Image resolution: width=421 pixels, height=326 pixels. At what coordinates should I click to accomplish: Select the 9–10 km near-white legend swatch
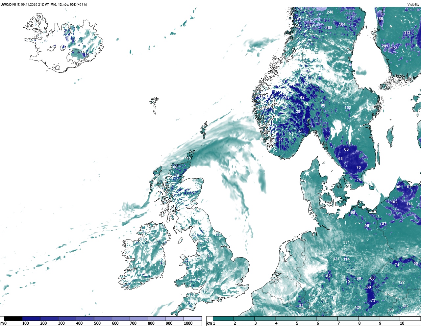click(390, 318)
